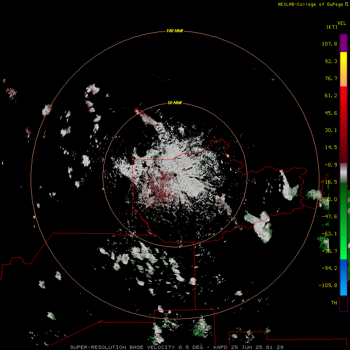Click the -94.2 value on velocity scale
The height and width of the screenshot is (350, 350).
click(329, 268)
